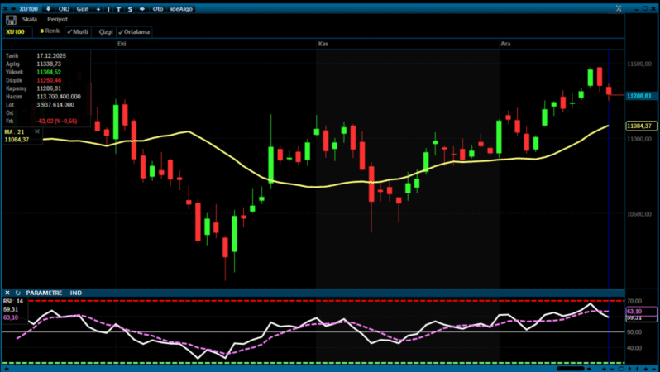Image resolution: width=660 pixels, height=372 pixels.
Task: Refresh the RSI indicator panel
Action: pos(17,293)
